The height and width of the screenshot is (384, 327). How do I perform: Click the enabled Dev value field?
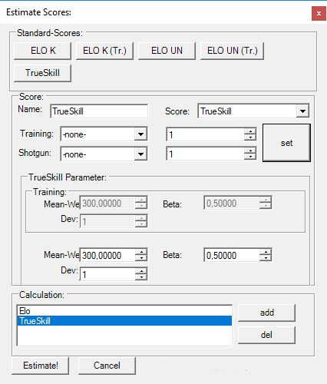(x=107, y=274)
